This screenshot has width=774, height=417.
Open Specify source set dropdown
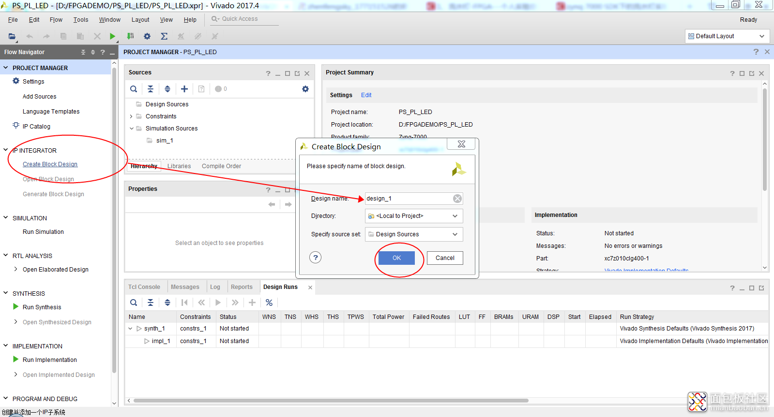tap(414, 234)
